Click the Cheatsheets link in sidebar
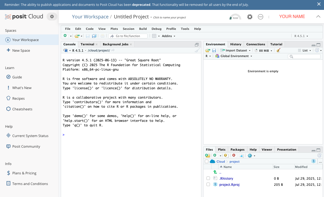The width and height of the screenshot is (324, 197). point(22,109)
